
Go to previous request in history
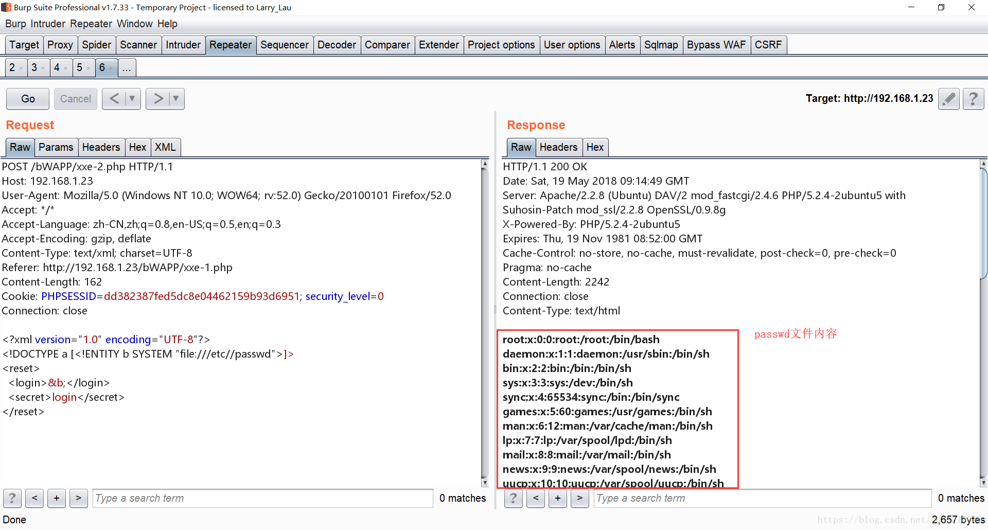[114, 99]
